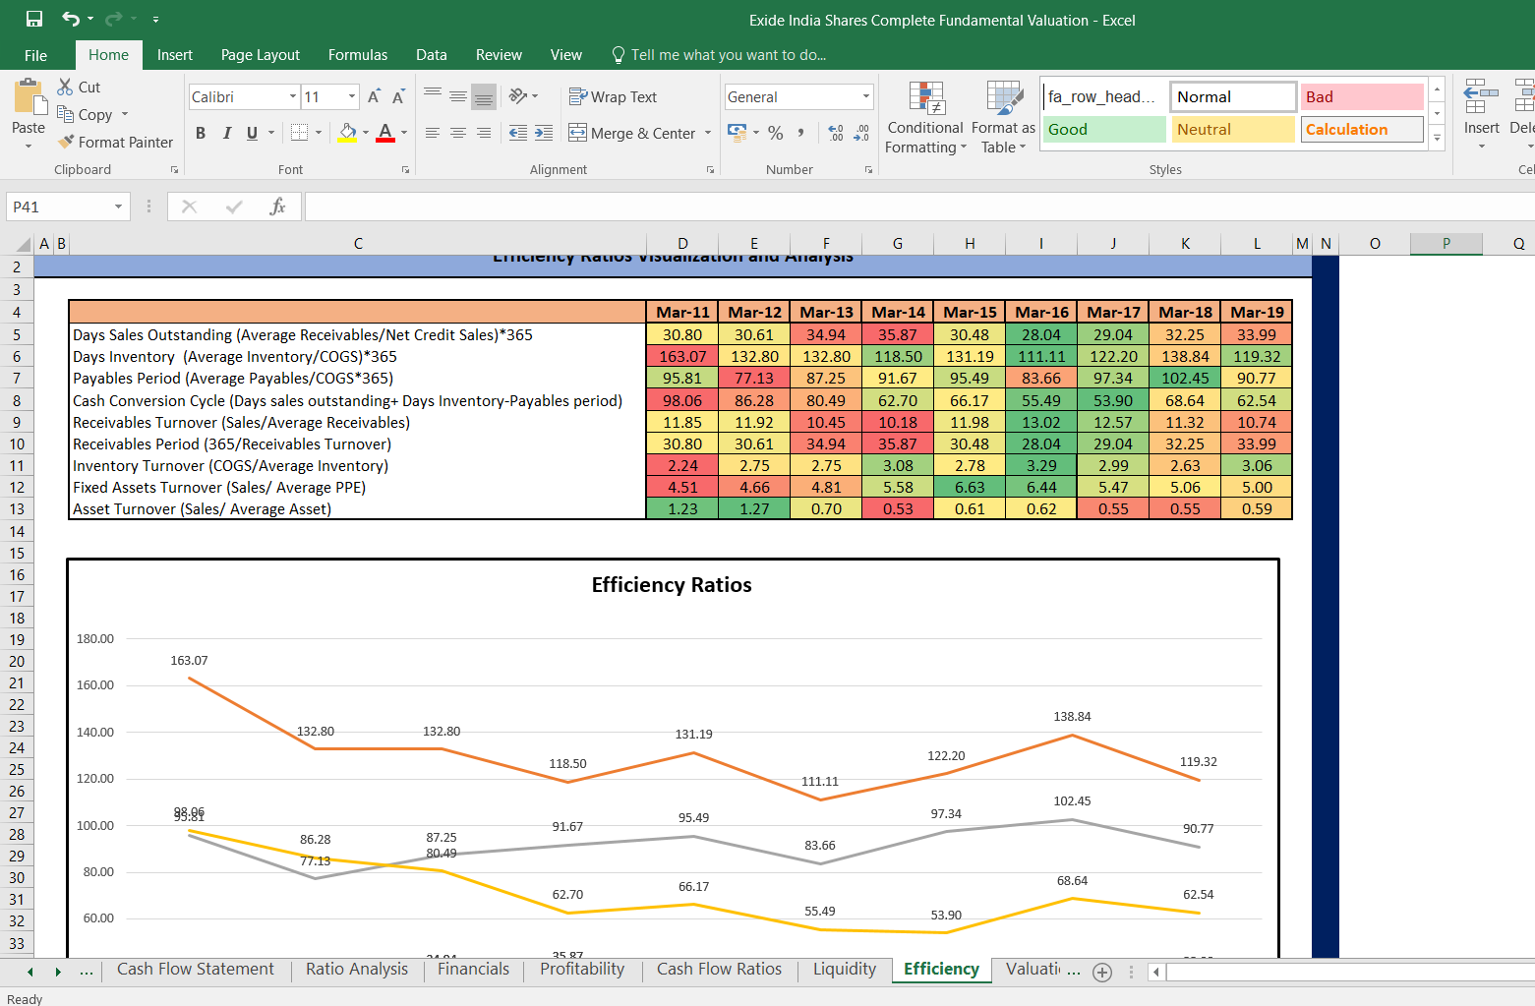Apply red Font Color
Screen dimensions: 1535x1006
385,133
